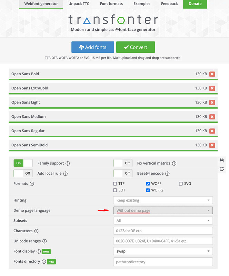This screenshot has height=276, width=229.
Task: Open the Unpack TTC tab
Action: [x=79, y=4]
